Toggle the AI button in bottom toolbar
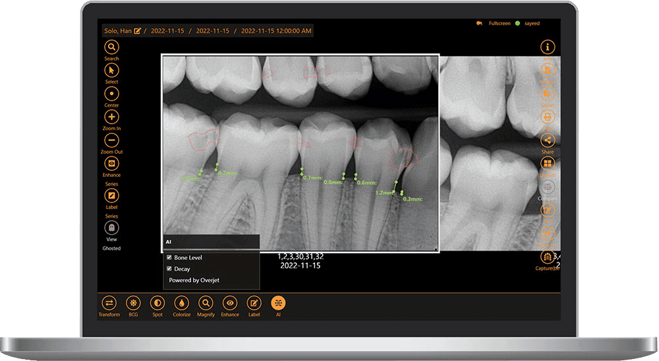Screen dimensions: 659x361 click(x=278, y=302)
